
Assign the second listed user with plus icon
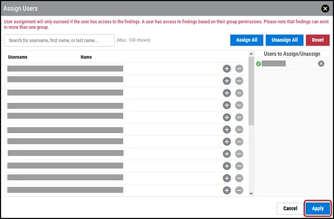pos(227,81)
